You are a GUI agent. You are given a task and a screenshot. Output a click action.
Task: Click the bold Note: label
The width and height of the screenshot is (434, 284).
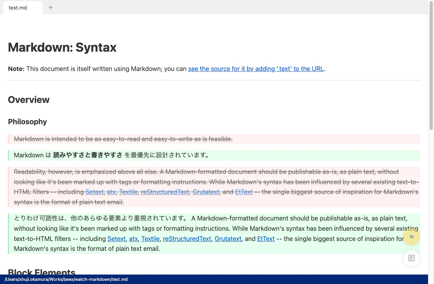(16, 69)
